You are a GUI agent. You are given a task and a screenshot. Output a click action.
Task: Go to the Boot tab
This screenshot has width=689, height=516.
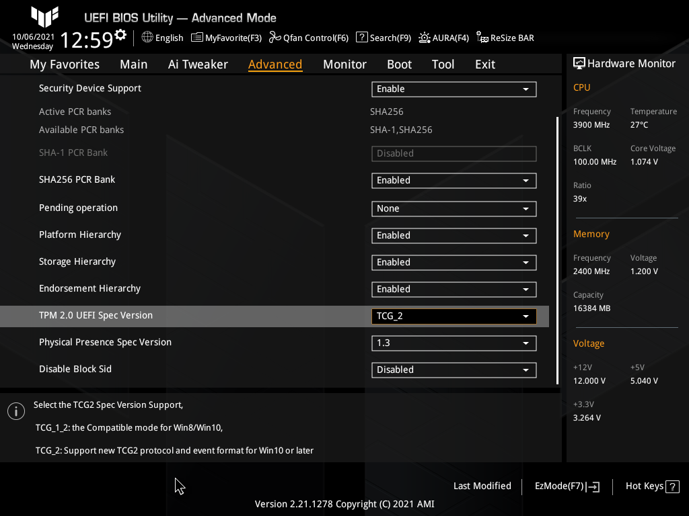click(x=399, y=64)
